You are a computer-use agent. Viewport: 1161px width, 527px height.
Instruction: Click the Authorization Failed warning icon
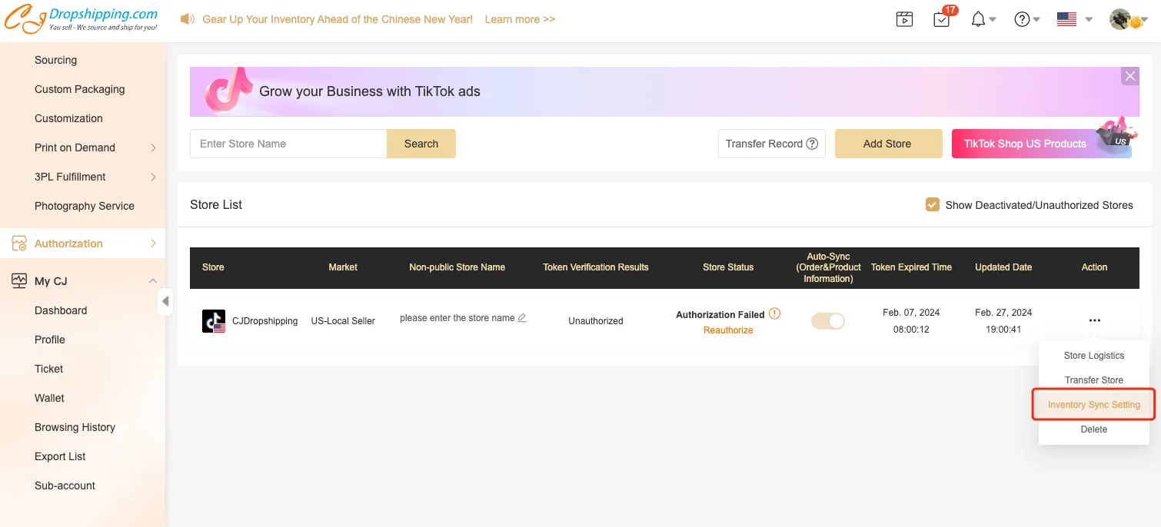click(x=774, y=313)
